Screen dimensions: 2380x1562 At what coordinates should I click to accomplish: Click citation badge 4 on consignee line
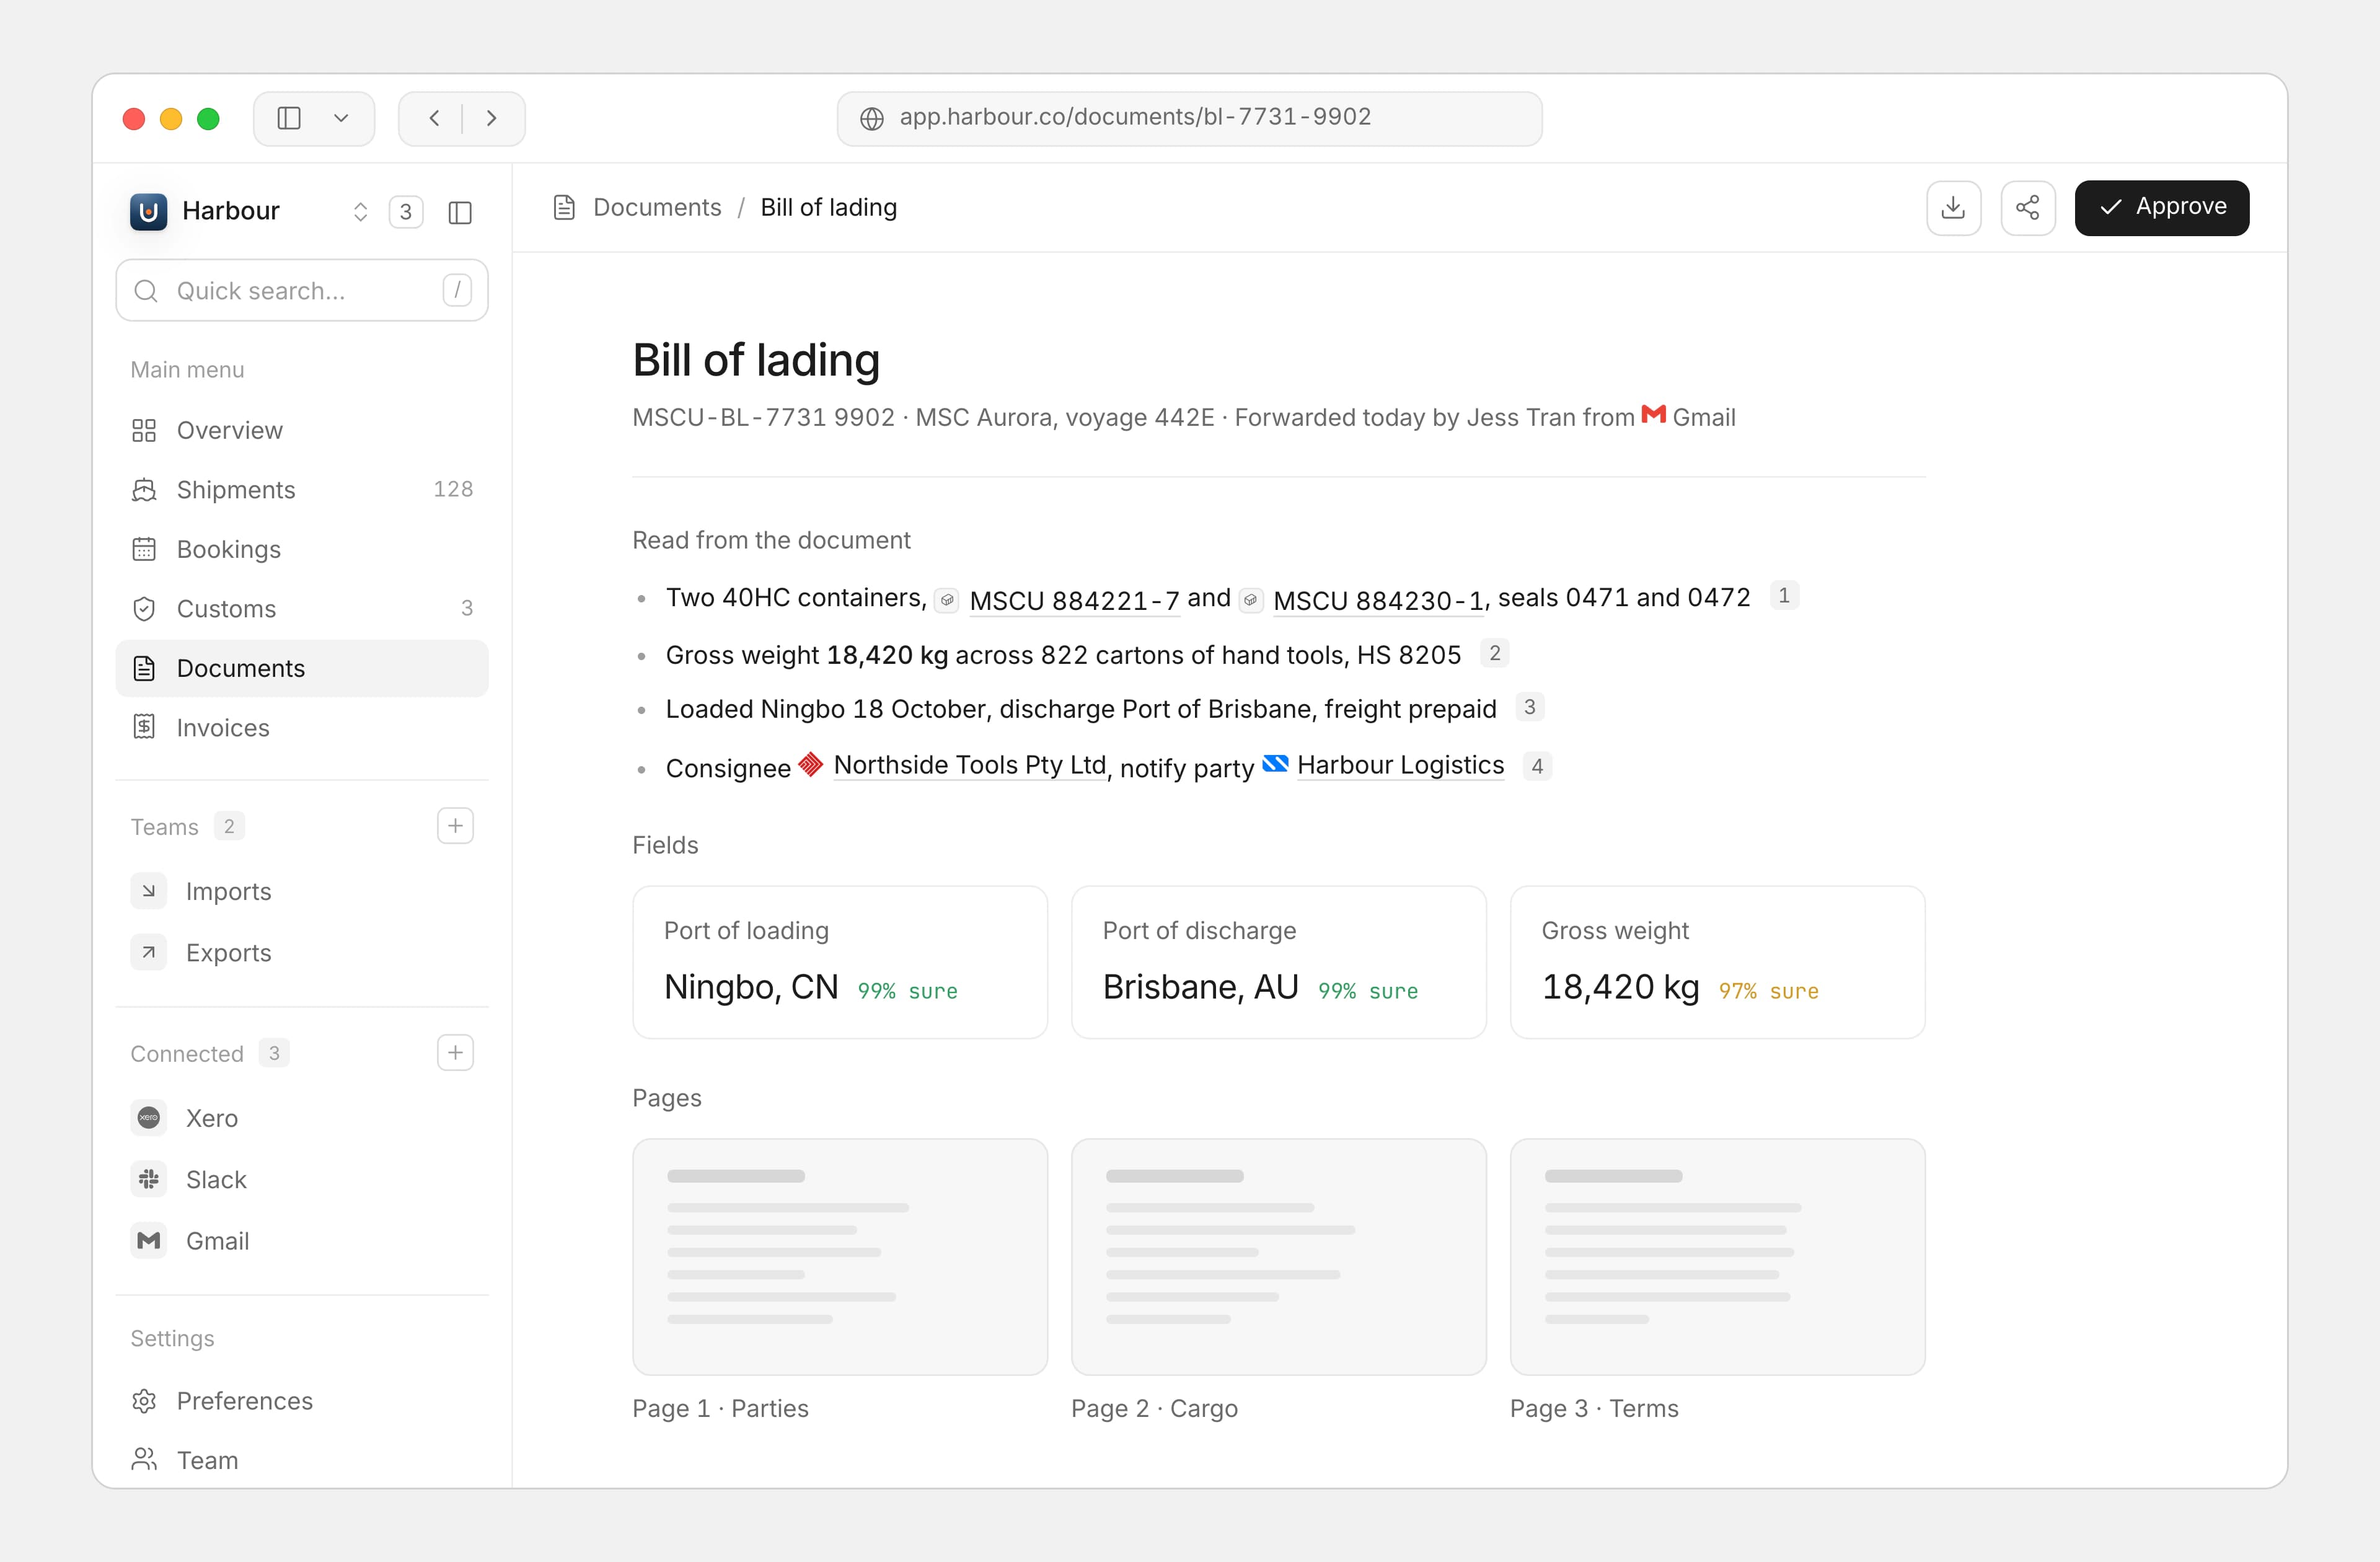coord(1536,766)
